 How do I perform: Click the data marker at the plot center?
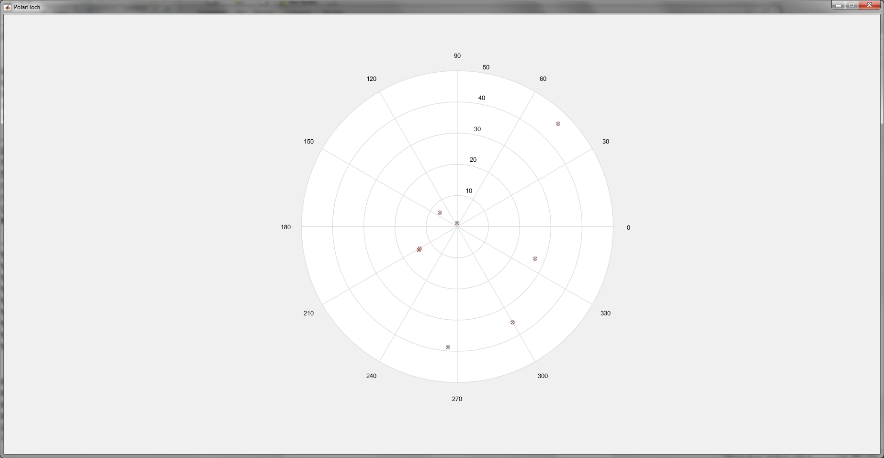tap(457, 223)
